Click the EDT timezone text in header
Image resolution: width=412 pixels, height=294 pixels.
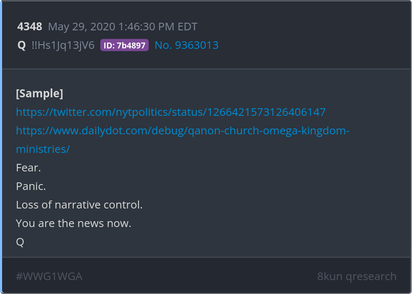click(x=187, y=27)
